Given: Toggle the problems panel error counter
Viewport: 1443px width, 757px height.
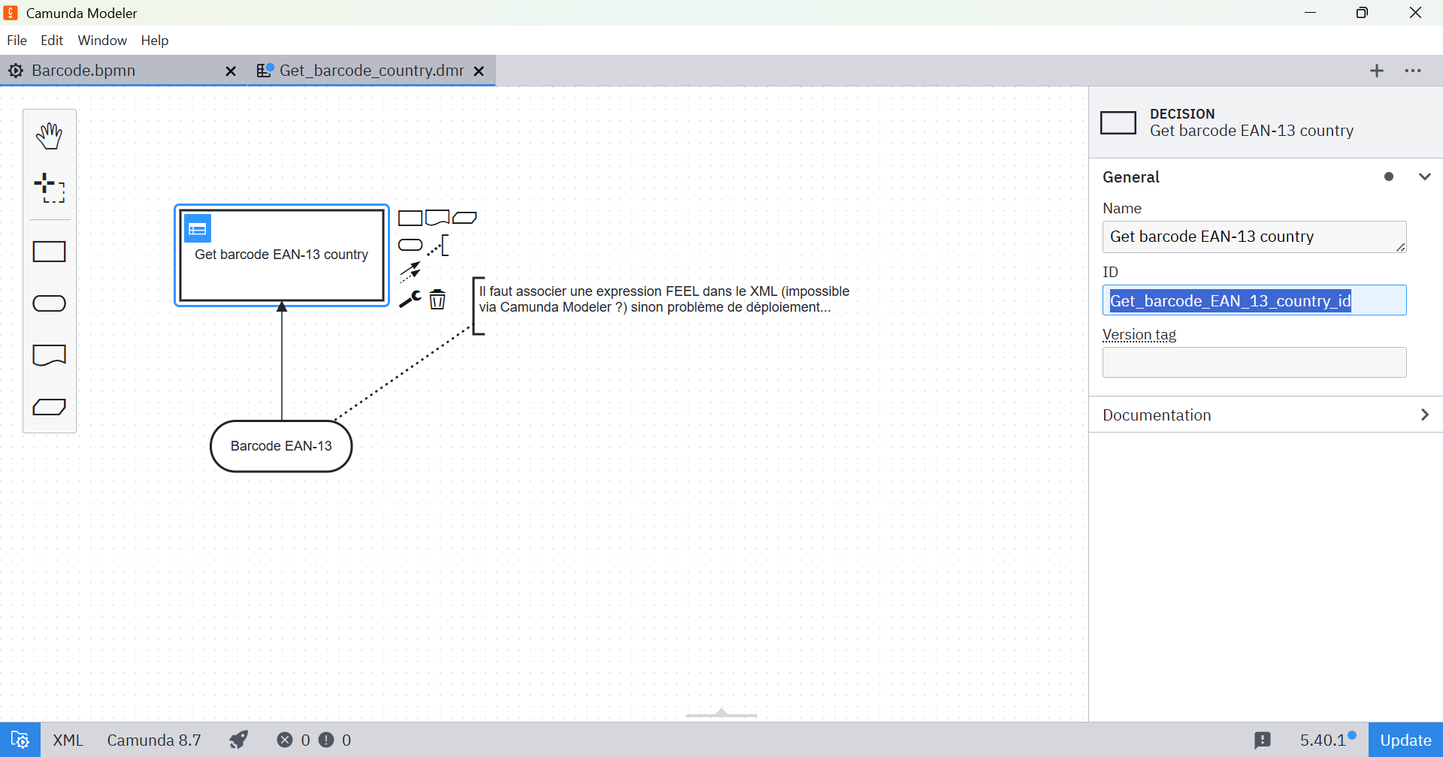Looking at the screenshot, I should (x=294, y=740).
